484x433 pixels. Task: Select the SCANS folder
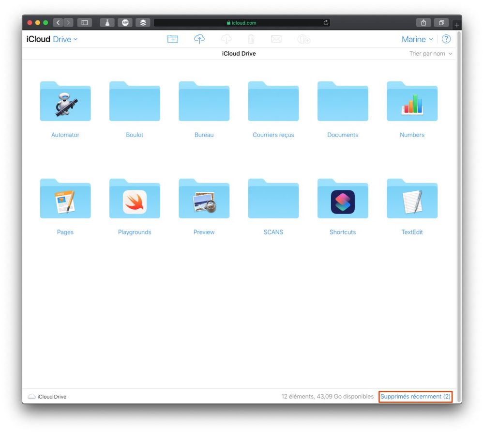pos(273,199)
